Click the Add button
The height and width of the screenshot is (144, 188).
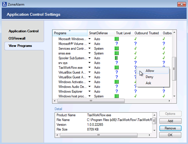pyautogui.click(x=170, y=121)
